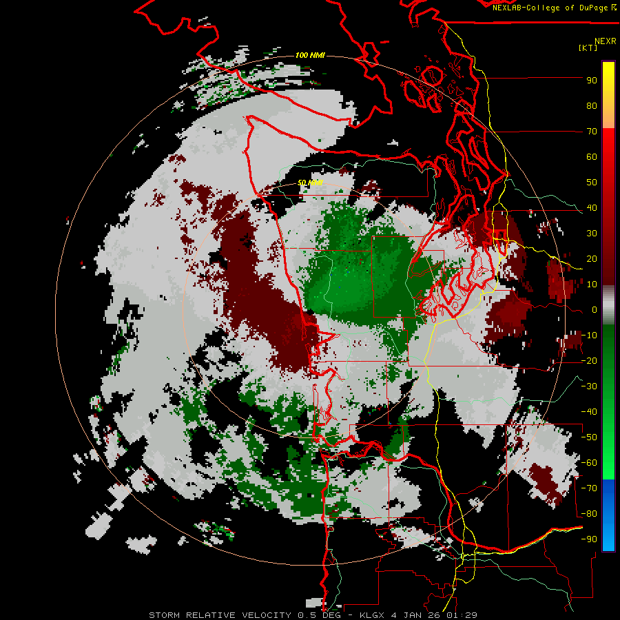Click the [KT] units label
Viewport: 620px width, 620px height.
588,48
